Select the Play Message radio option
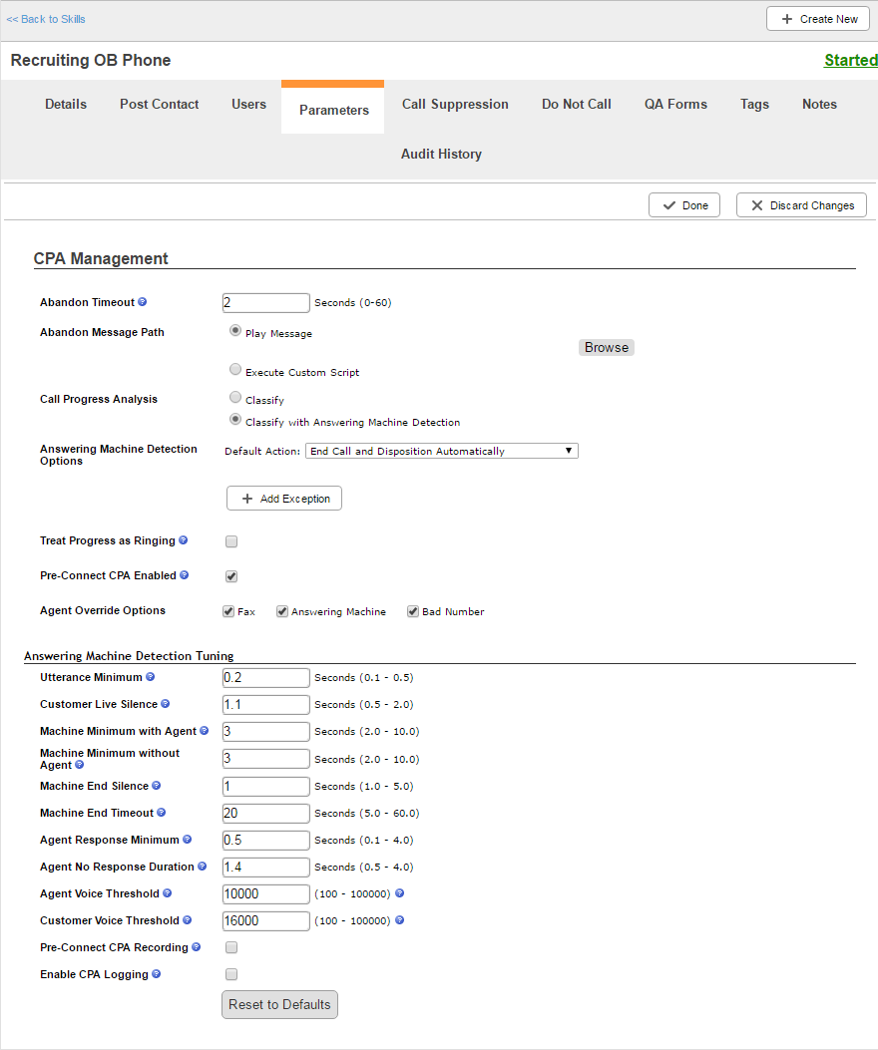 (x=235, y=330)
